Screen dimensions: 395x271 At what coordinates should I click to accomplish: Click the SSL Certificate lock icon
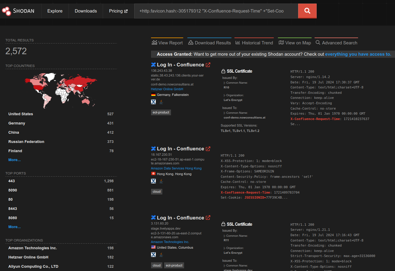[x=223, y=71]
